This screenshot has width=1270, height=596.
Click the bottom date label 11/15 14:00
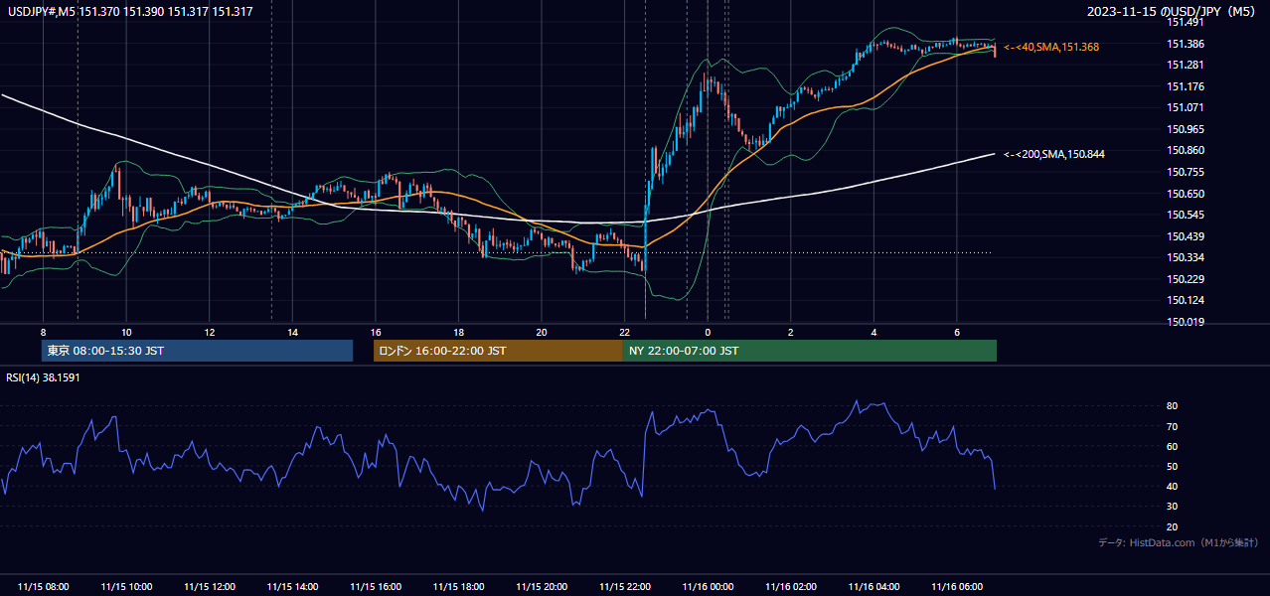(x=292, y=587)
